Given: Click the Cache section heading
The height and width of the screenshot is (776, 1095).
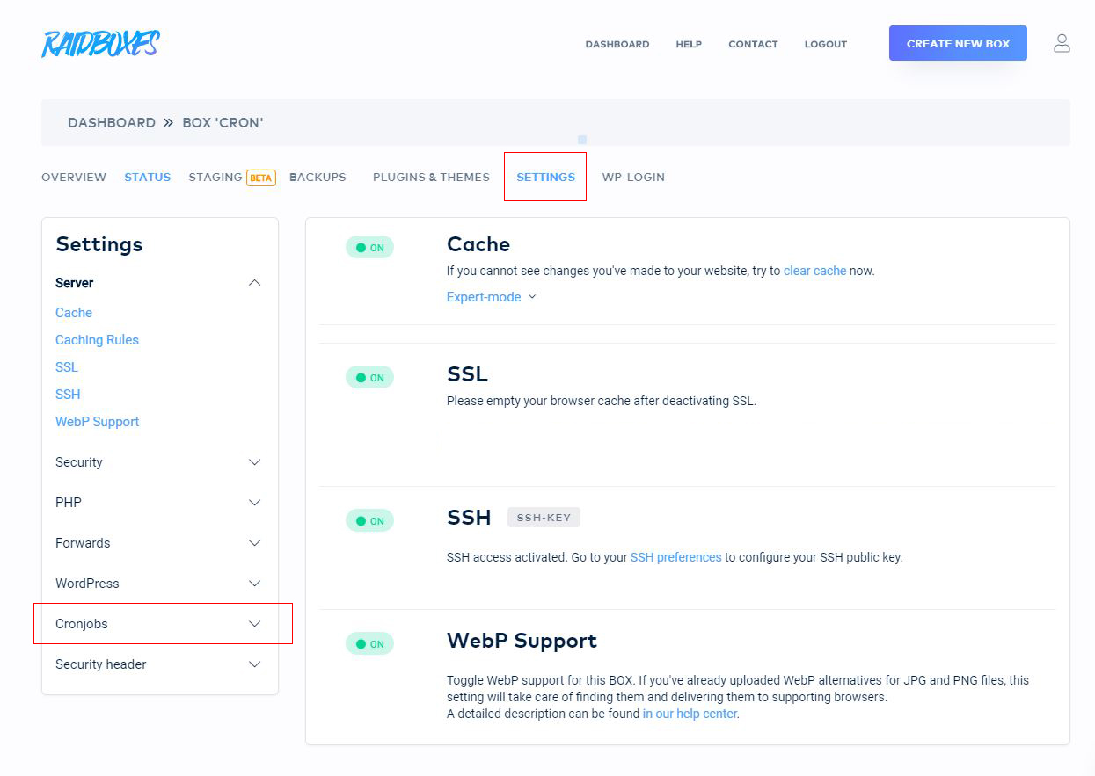Looking at the screenshot, I should pyautogui.click(x=478, y=244).
